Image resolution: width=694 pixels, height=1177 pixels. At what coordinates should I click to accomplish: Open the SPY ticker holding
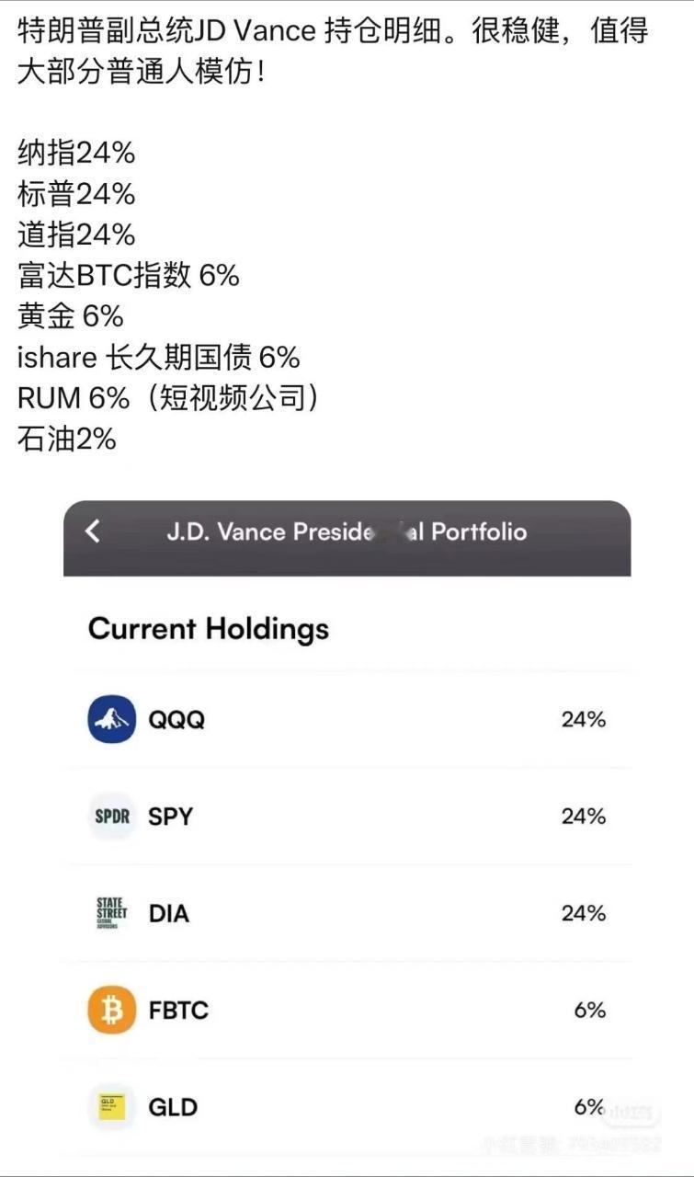(171, 817)
